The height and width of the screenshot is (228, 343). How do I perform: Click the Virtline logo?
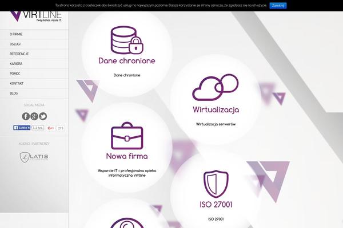click(x=35, y=17)
